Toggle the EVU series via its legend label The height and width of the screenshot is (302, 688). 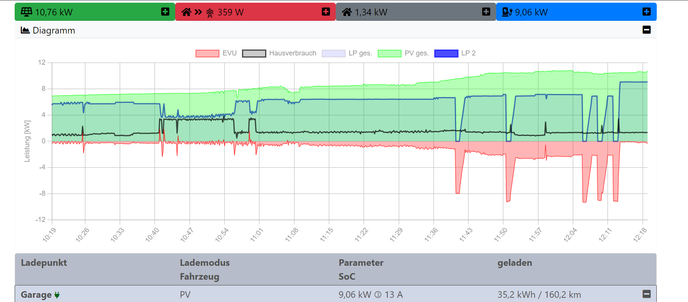point(230,53)
